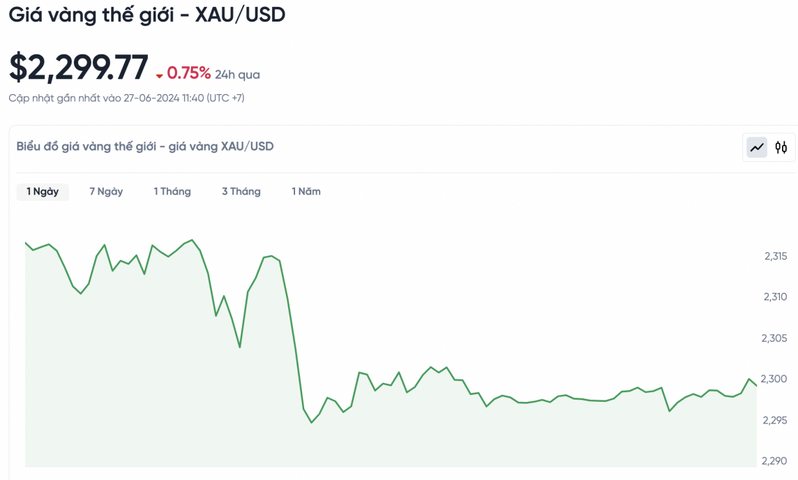Click the "Biểu đồ giá vàng thế giới" chart title
Viewport: 798px width, 480px height.
tap(145, 147)
